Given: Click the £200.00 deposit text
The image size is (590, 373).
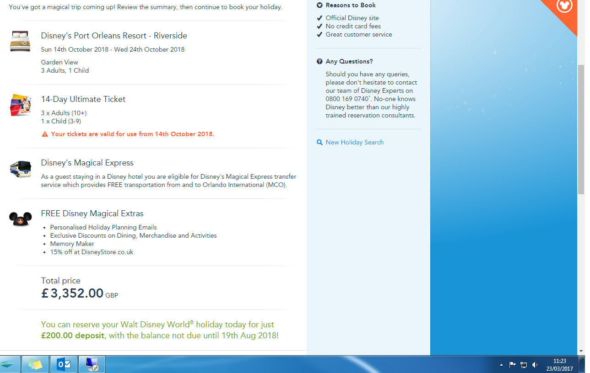Looking at the screenshot, I should [72, 336].
